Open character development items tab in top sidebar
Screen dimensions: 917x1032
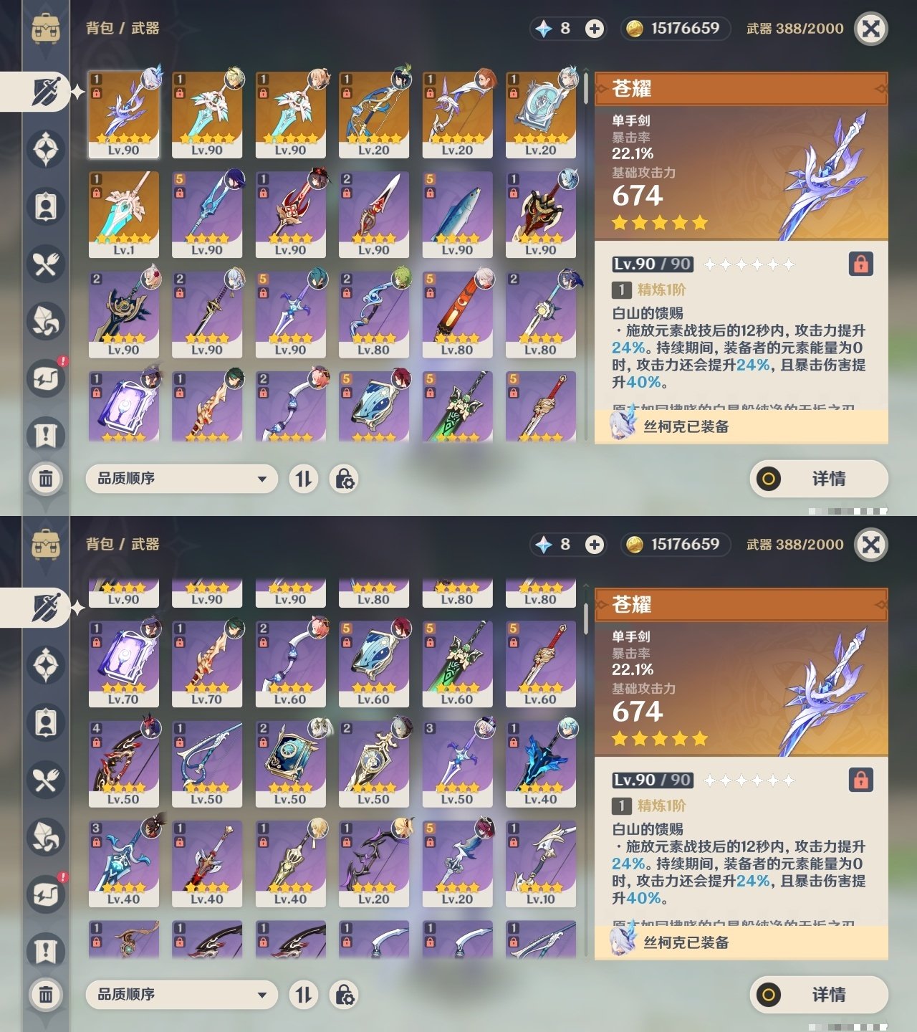46,206
